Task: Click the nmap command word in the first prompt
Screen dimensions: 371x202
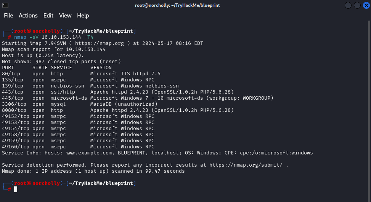Action: [x=20, y=37]
